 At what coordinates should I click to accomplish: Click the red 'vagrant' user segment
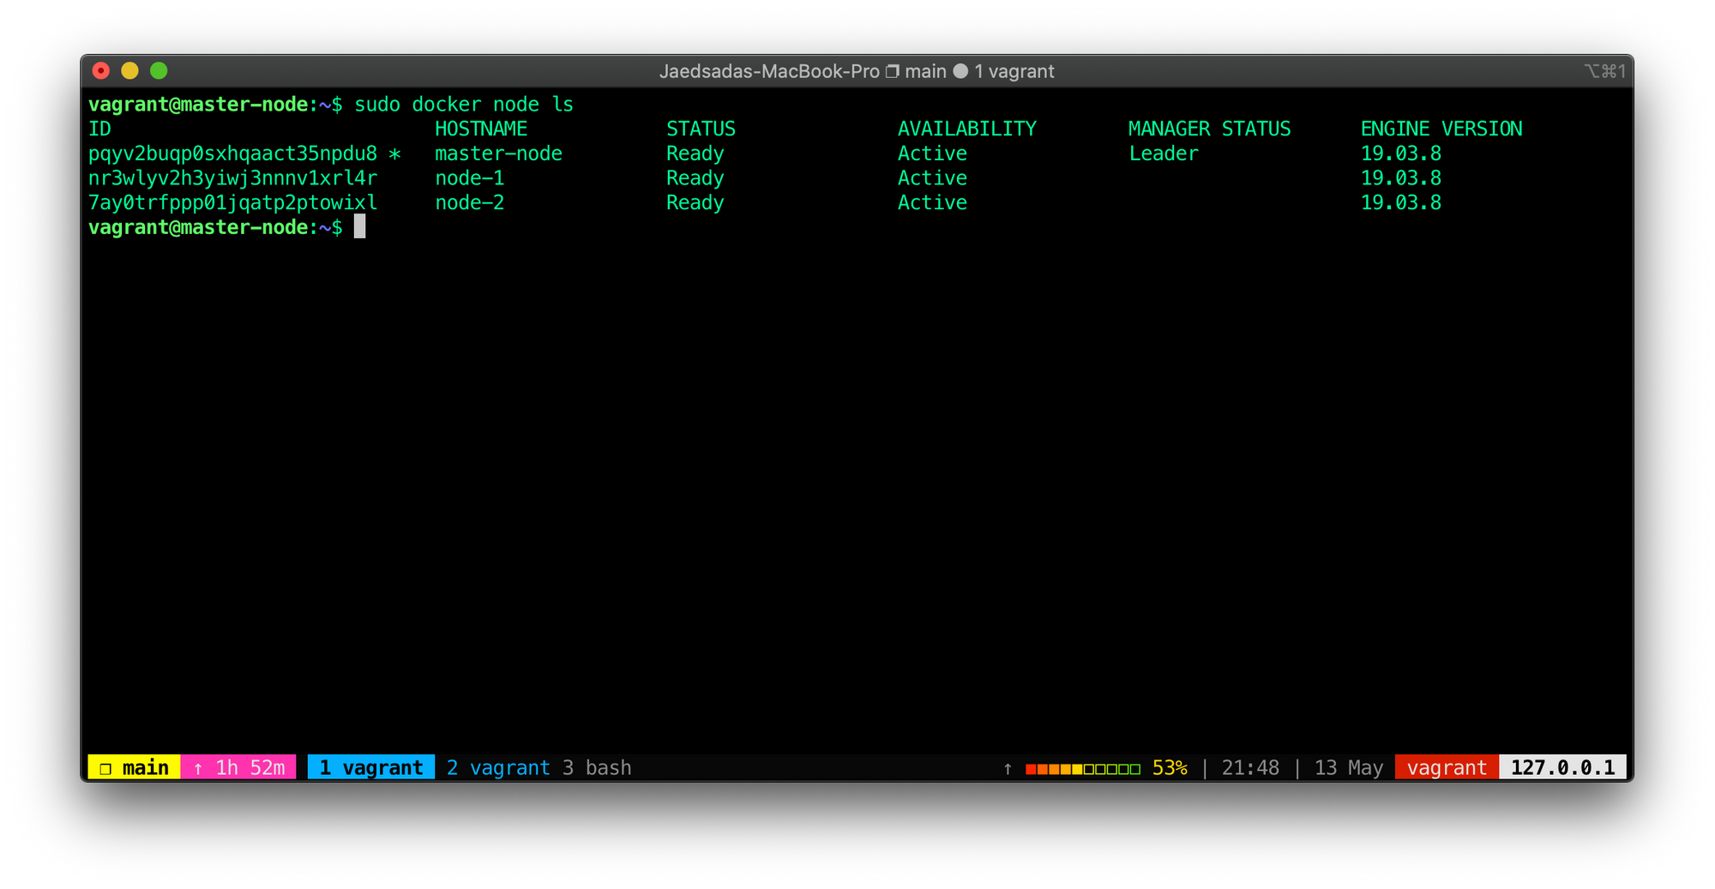pyautogui.click(x=1447, y=767)
